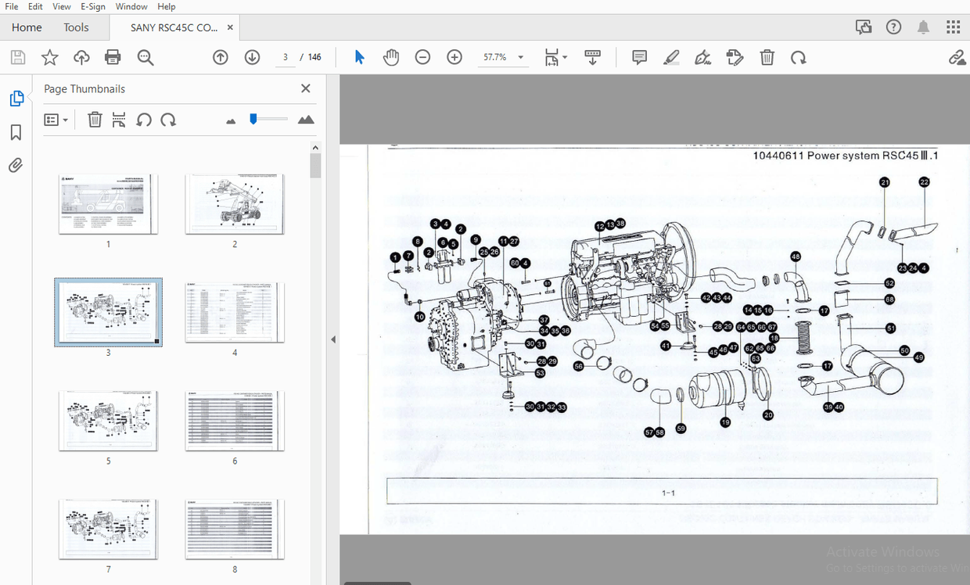Adjust the thumbnail size slider

253,119
